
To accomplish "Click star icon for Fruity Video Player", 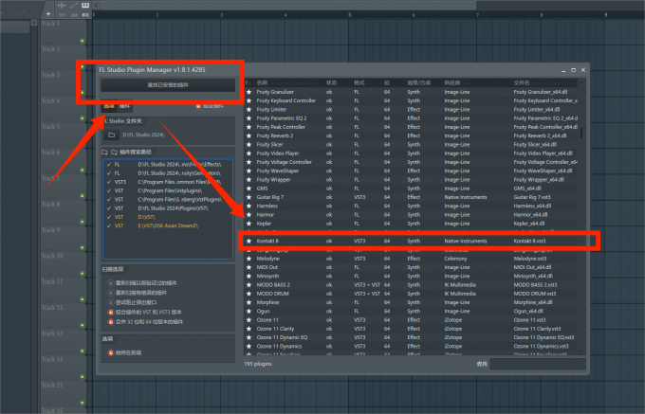I will [x=249, y=153].
